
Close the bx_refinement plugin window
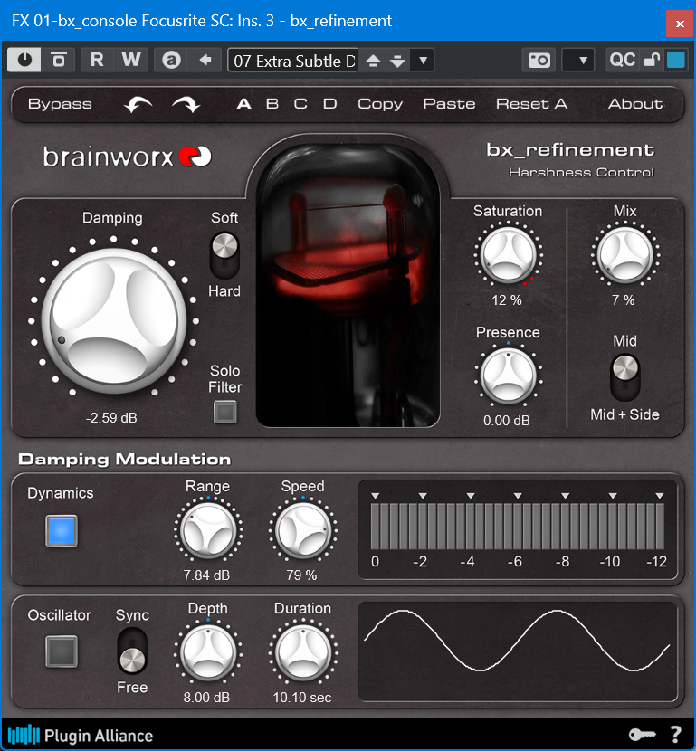pos(679,23)
